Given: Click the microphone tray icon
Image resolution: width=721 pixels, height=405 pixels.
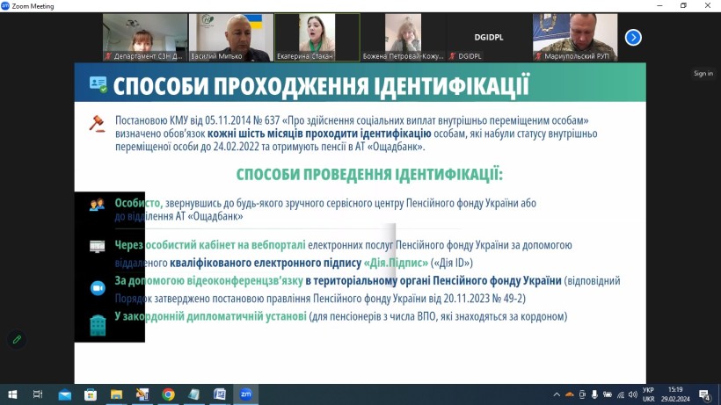Looking at the screenshot, I should [x=594, y=394].
